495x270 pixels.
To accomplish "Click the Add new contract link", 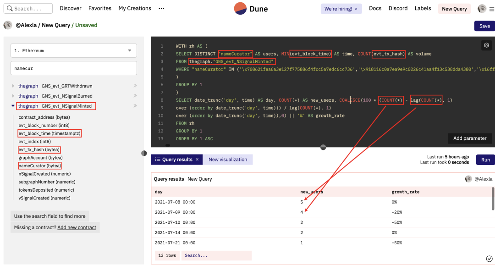I will [x=77, y=227].
